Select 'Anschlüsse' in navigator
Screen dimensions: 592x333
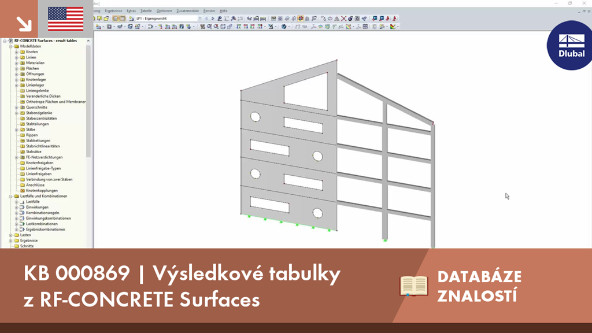[35, 185]
